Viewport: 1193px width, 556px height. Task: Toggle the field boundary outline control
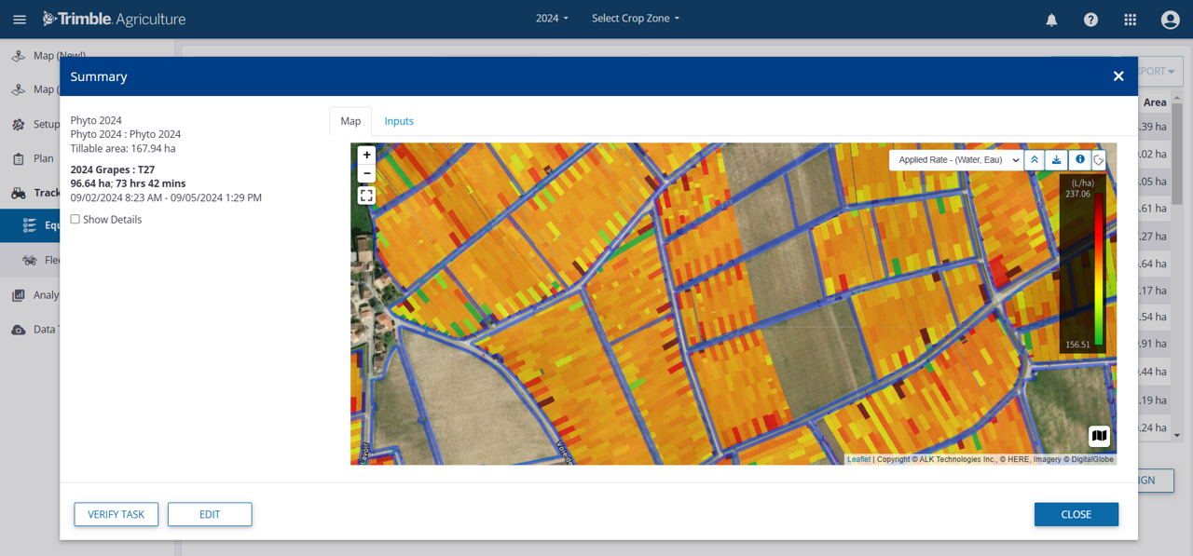click(x=1099, y=159)
